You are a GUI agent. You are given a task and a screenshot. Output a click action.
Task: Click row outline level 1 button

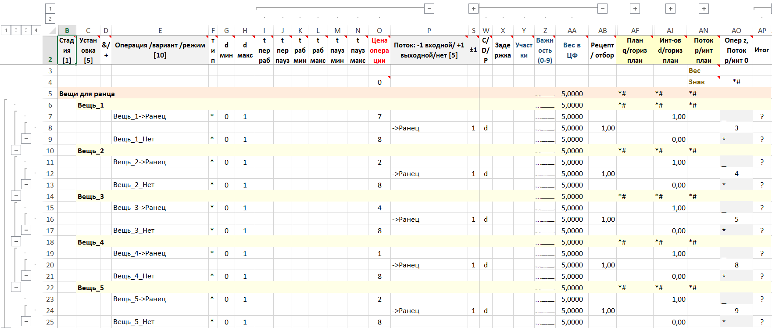(6, 30)
